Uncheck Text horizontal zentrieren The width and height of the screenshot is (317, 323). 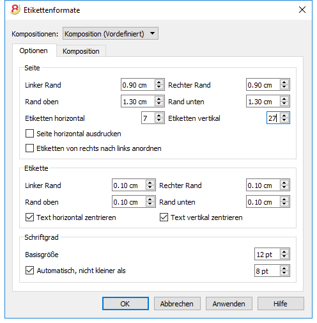tap(29, 217)
